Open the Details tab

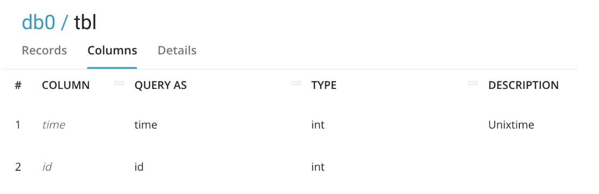pyautogui.click(x=177, y=51)
